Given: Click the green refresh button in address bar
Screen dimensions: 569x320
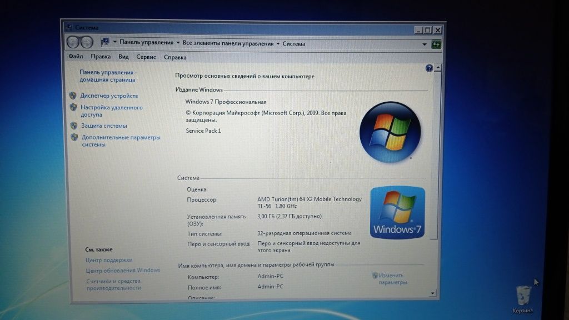Looking at the screenshot, I should pyautogui.click(x=436, y=44).
